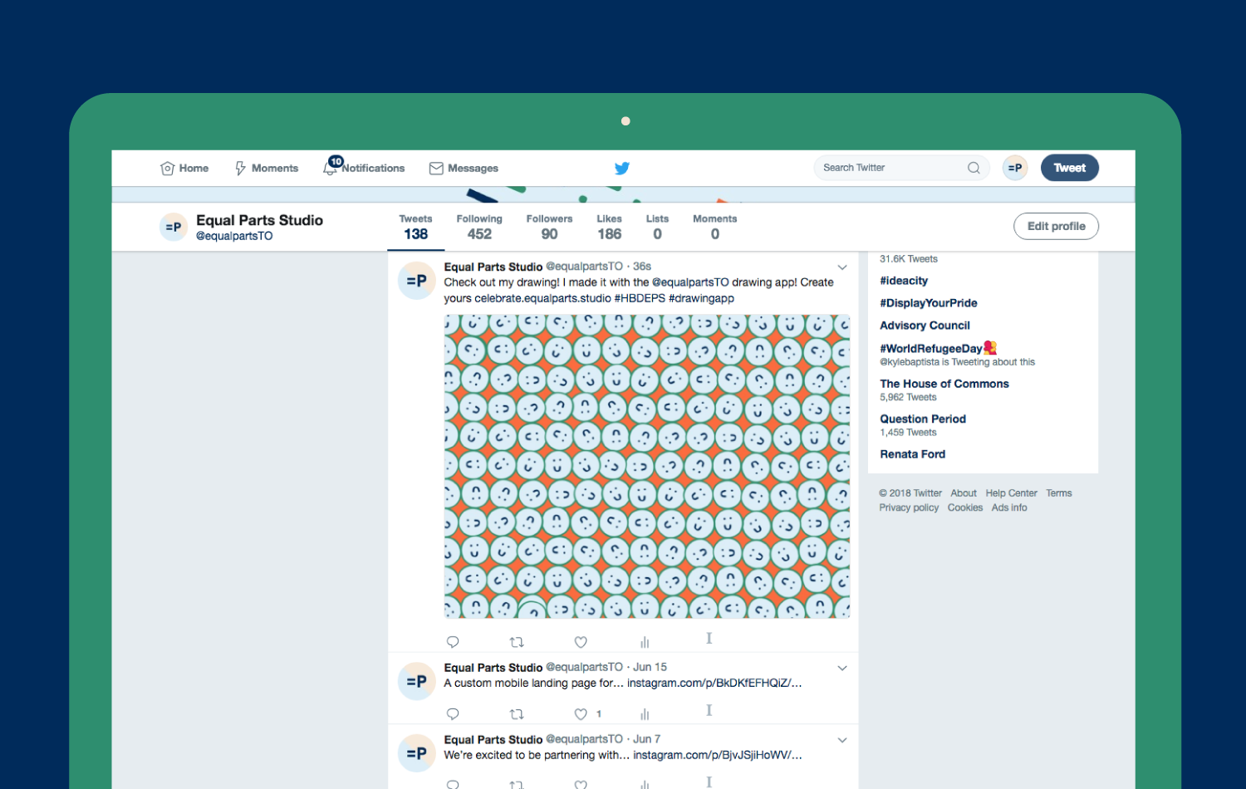The width and height of the screenshot is (1246, 789).
Task: Switch to the Following tab
Action: pyautogui.click(x=479, y=227)
